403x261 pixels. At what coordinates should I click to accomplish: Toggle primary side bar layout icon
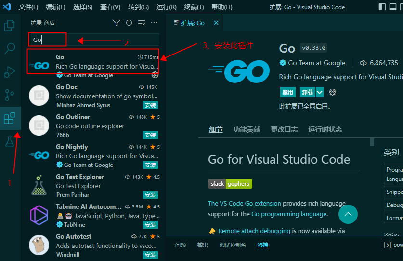point(382,7)
